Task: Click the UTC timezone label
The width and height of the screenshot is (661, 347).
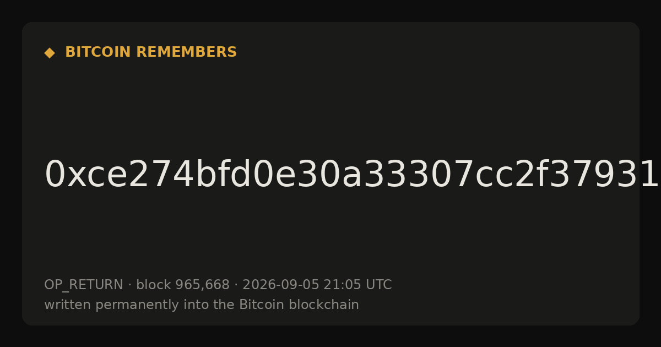Action: pos(378,285)
